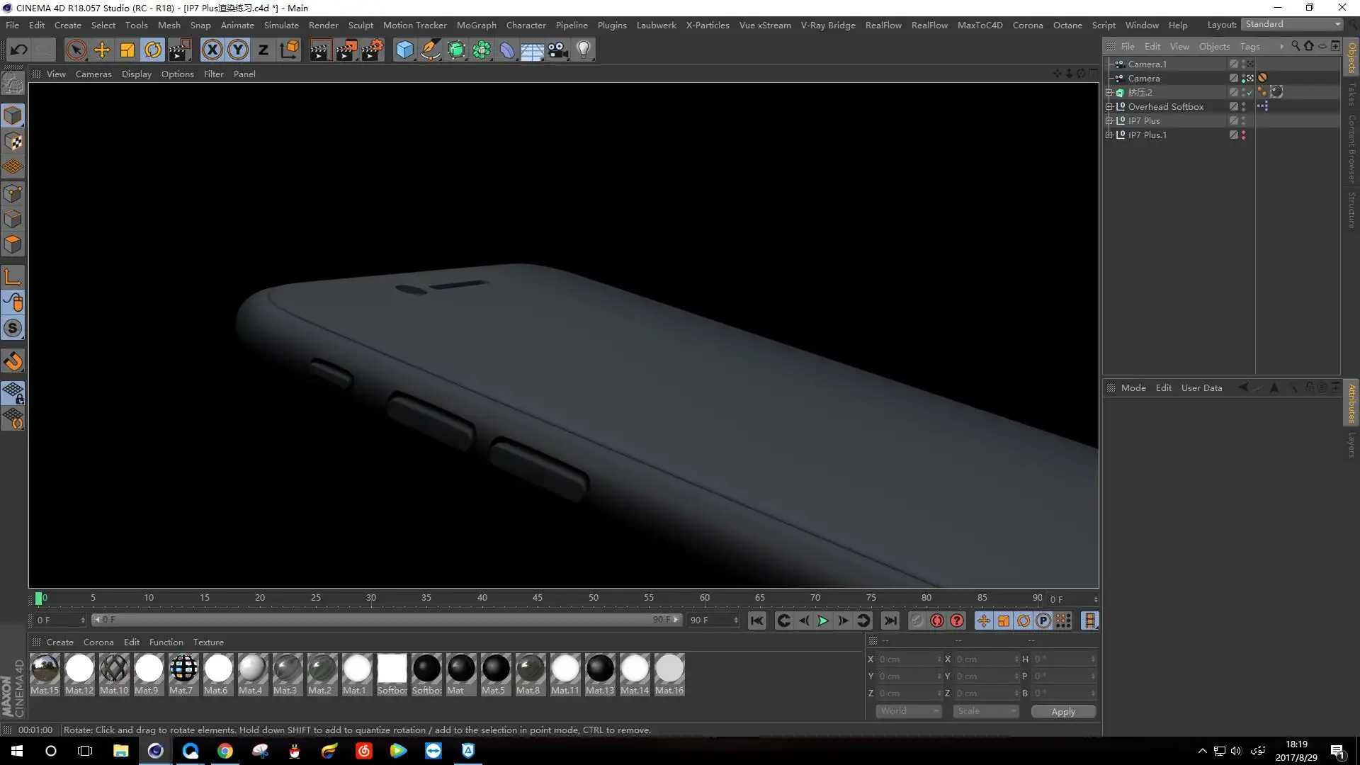Open the Layout Standard dropdown
Screen dimensions: 1360x765
tap(1292, 24)
